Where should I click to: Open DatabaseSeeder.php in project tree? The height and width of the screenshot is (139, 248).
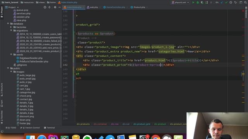pyautogui.click(x=31, y=58)
